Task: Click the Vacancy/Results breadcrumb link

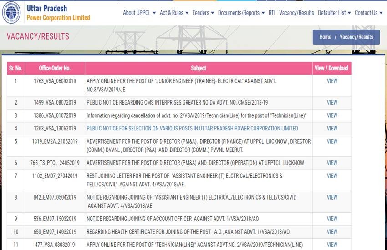Action: click(356, 37)
